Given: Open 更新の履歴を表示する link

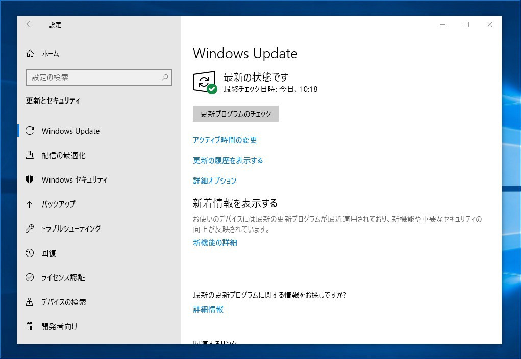Looking at the screenshot, I should (x=228, y=161).
